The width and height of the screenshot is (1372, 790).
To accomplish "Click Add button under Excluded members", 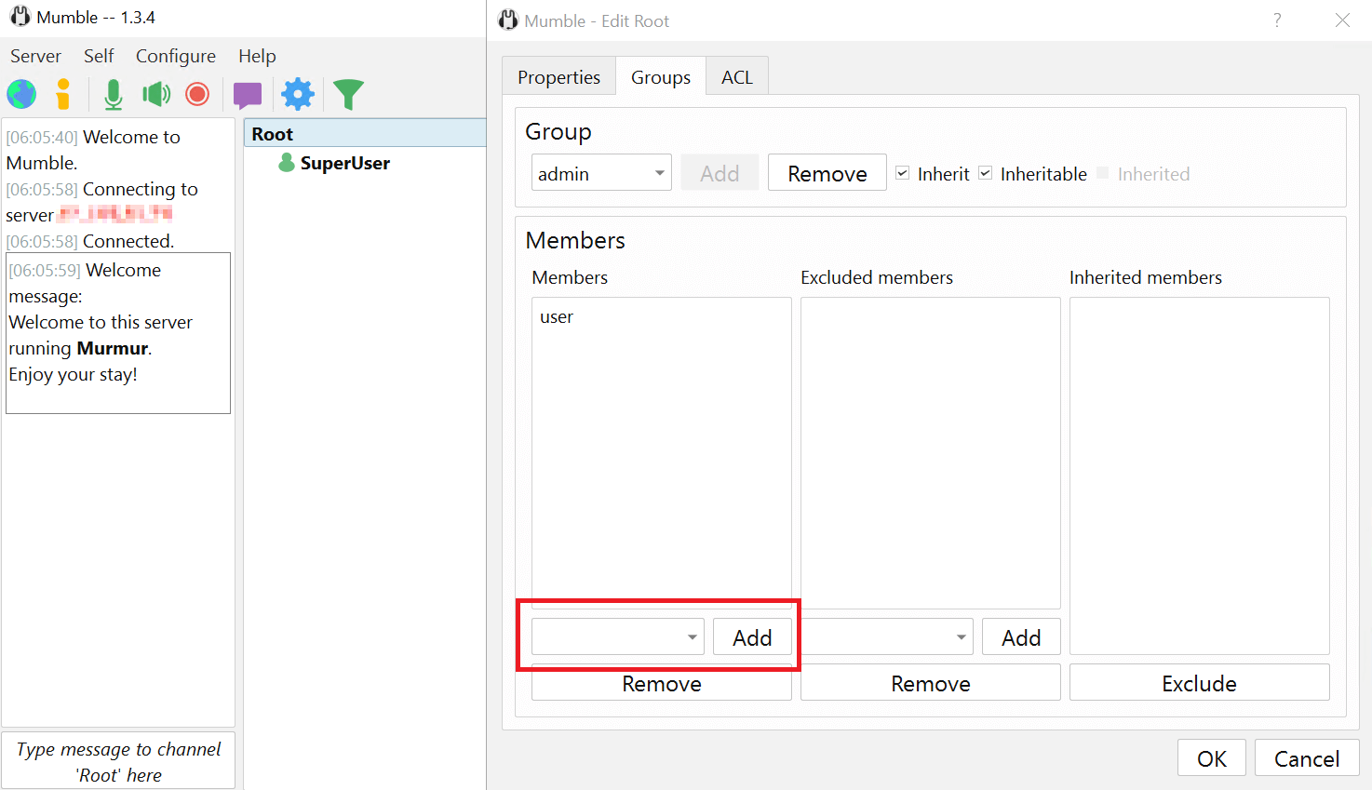I will click(1021, 637).
